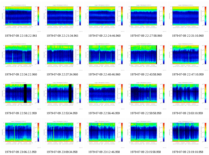The width and height of the screenshot is (209, 155).
Task: Click the caption '1979-07-09 22:43:58.960'
Action: [x=146, y=74]
